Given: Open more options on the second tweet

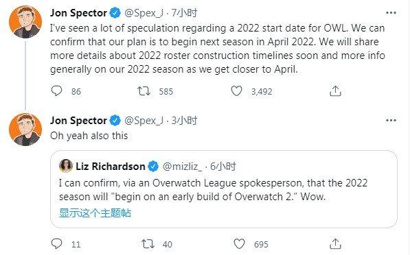Looking at the screenshot, I should click(391, 121).
